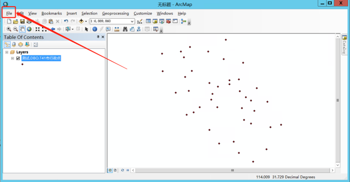Viewport: 350px width, 182px height.
Task: Create a new map document
Action: 9,21
